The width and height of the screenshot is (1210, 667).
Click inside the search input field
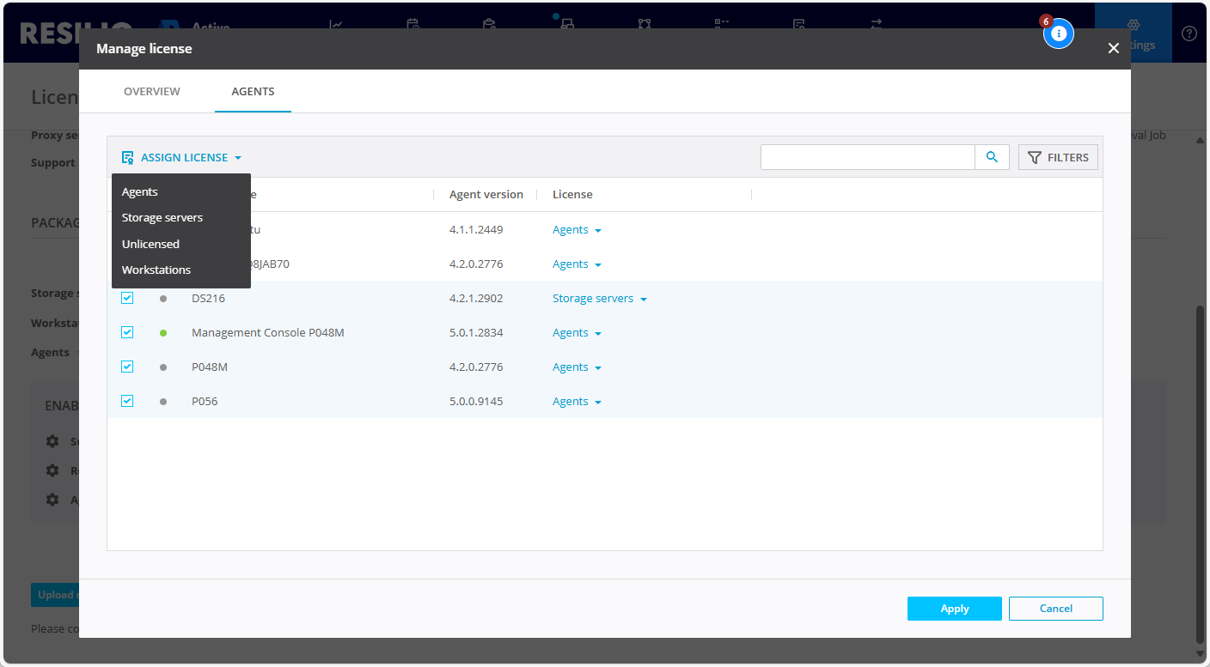[868, 157]
